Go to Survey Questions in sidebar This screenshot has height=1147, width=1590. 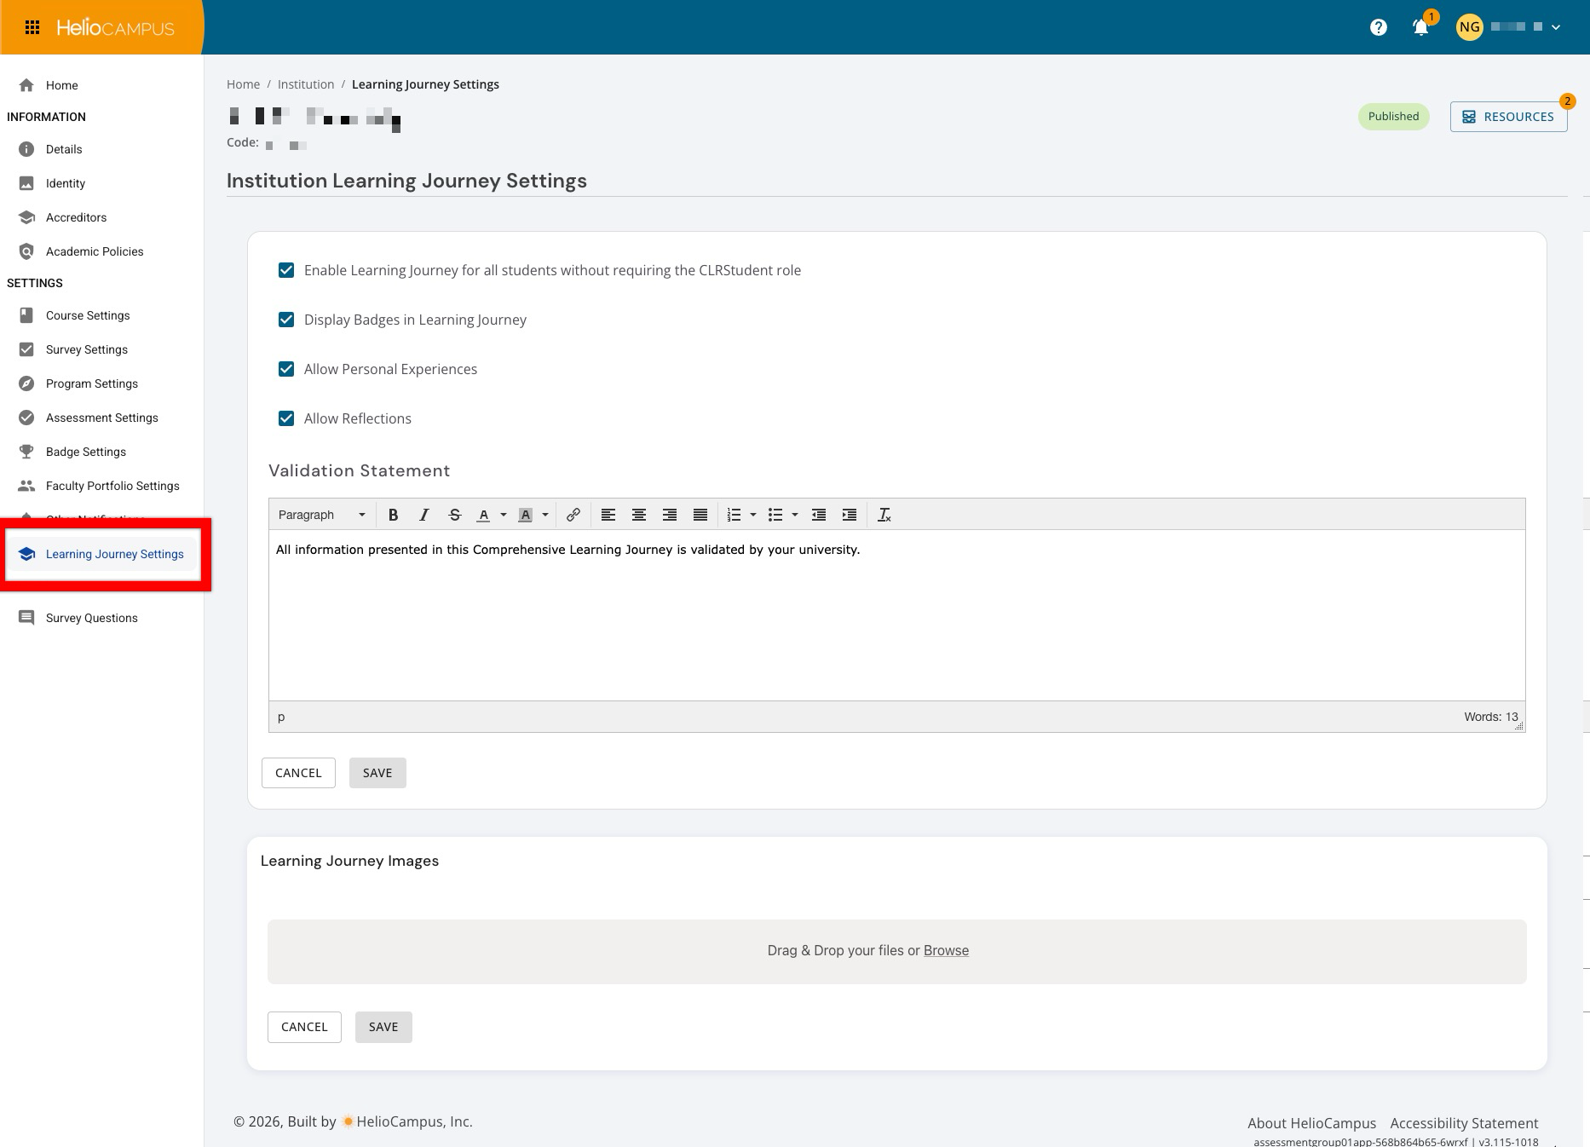[x=91, y=618]
